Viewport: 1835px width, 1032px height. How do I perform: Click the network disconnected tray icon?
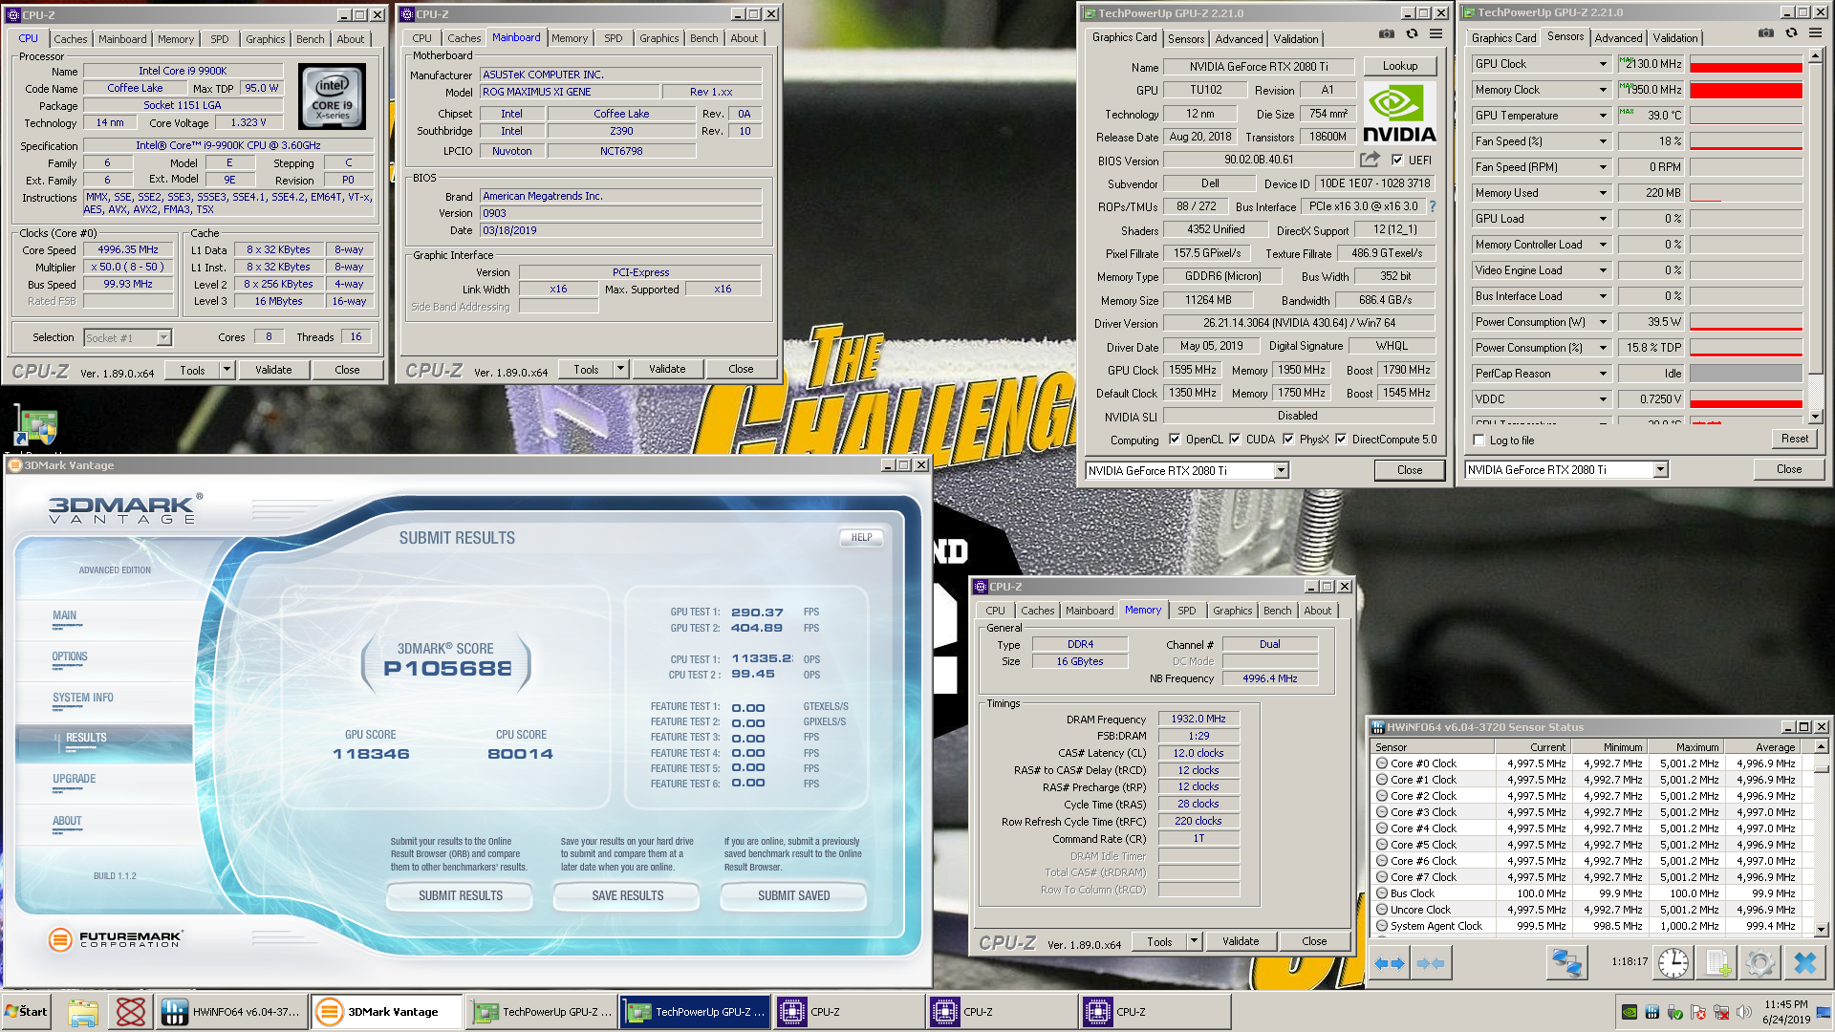click(x=1721, y=1012)
